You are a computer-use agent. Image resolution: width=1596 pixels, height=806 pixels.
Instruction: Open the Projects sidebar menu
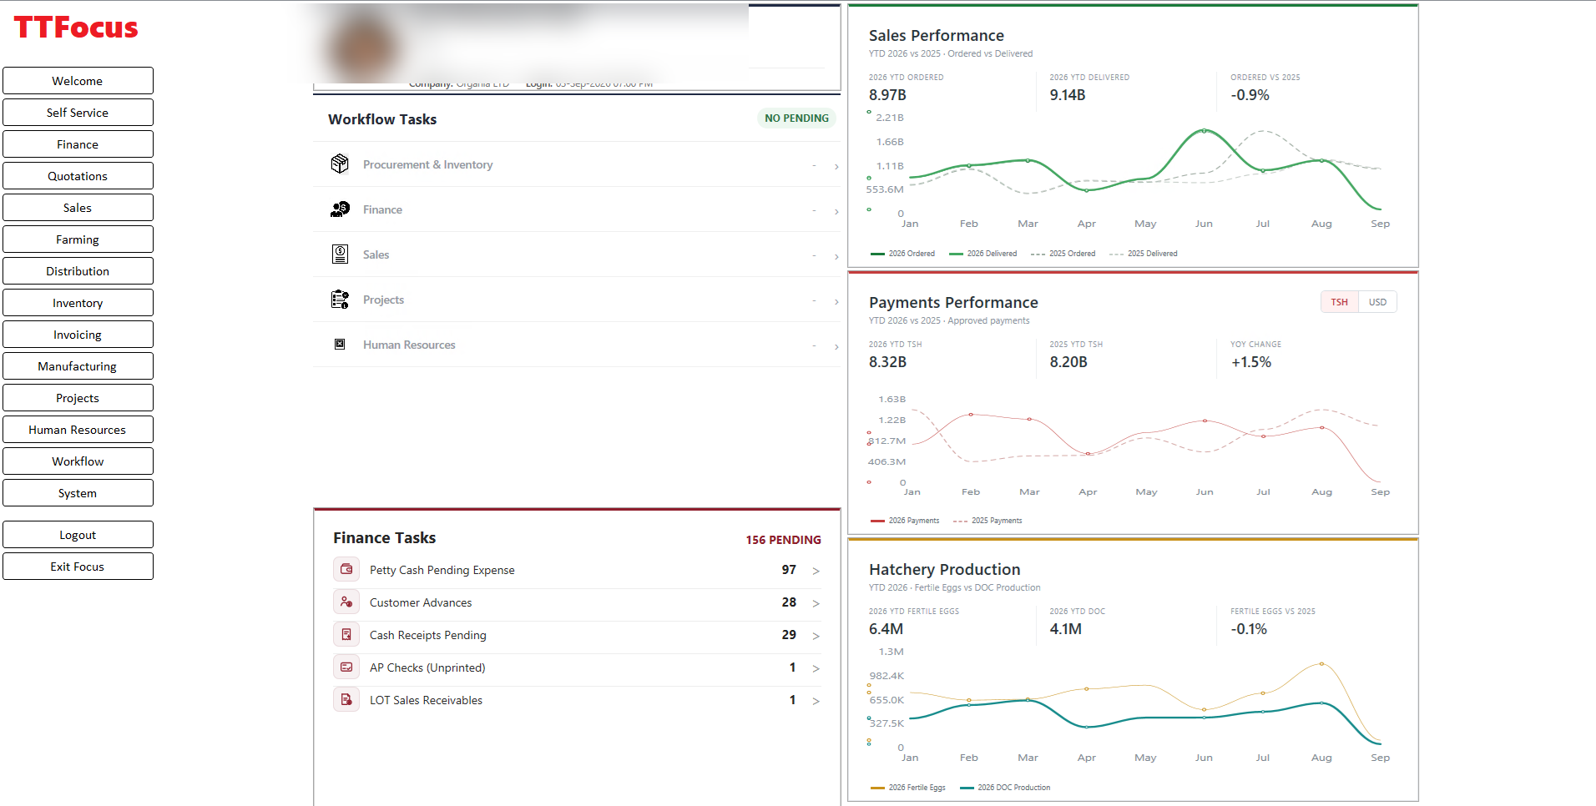[78, 398]
